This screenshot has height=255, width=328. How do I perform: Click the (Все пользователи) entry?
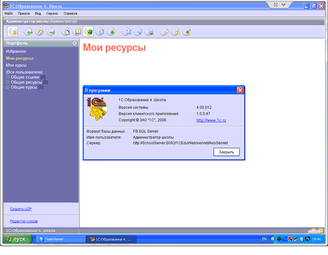coord(24,72)
